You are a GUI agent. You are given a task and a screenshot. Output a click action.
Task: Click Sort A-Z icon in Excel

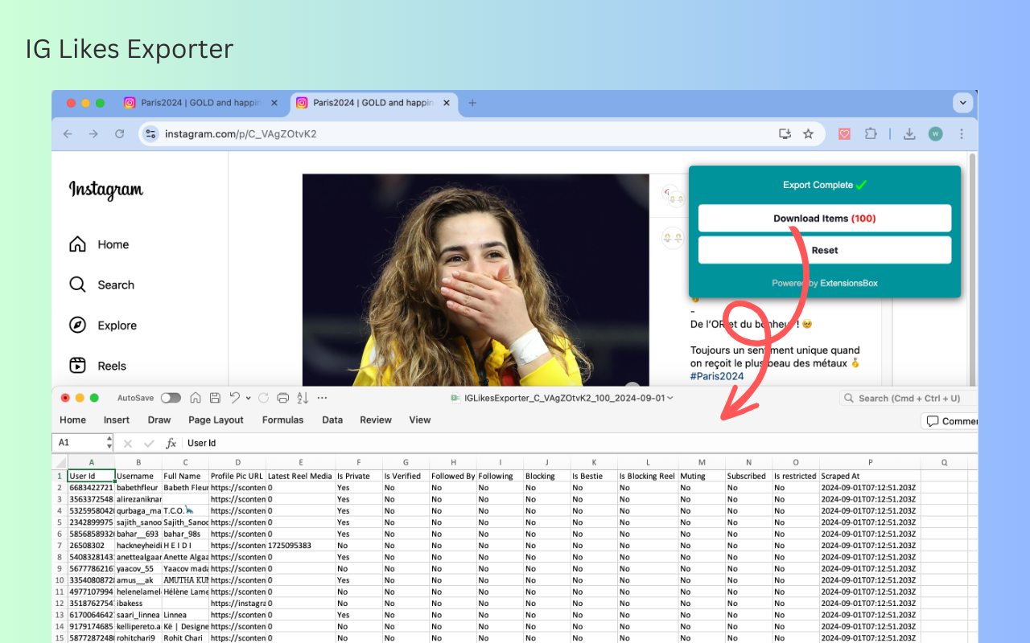[303, 398]
